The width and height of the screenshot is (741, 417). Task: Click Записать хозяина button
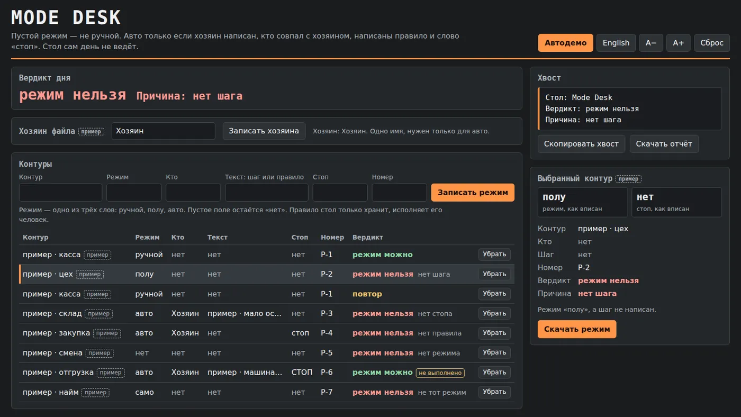264,131
